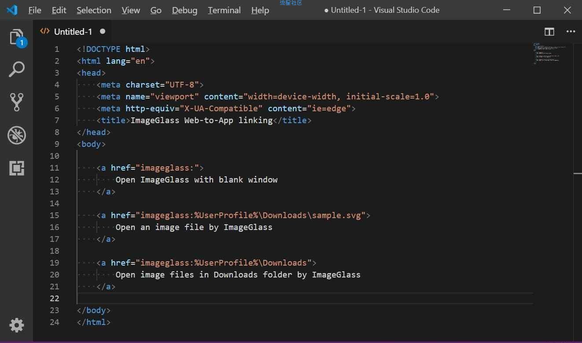Open the editor More Actions ellipsis

[571, 32]
